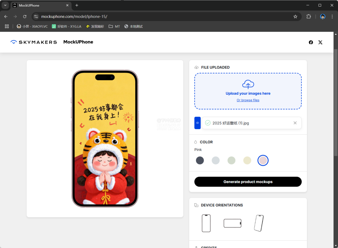Click the Facebook icon in header

[x=311, y=42]
